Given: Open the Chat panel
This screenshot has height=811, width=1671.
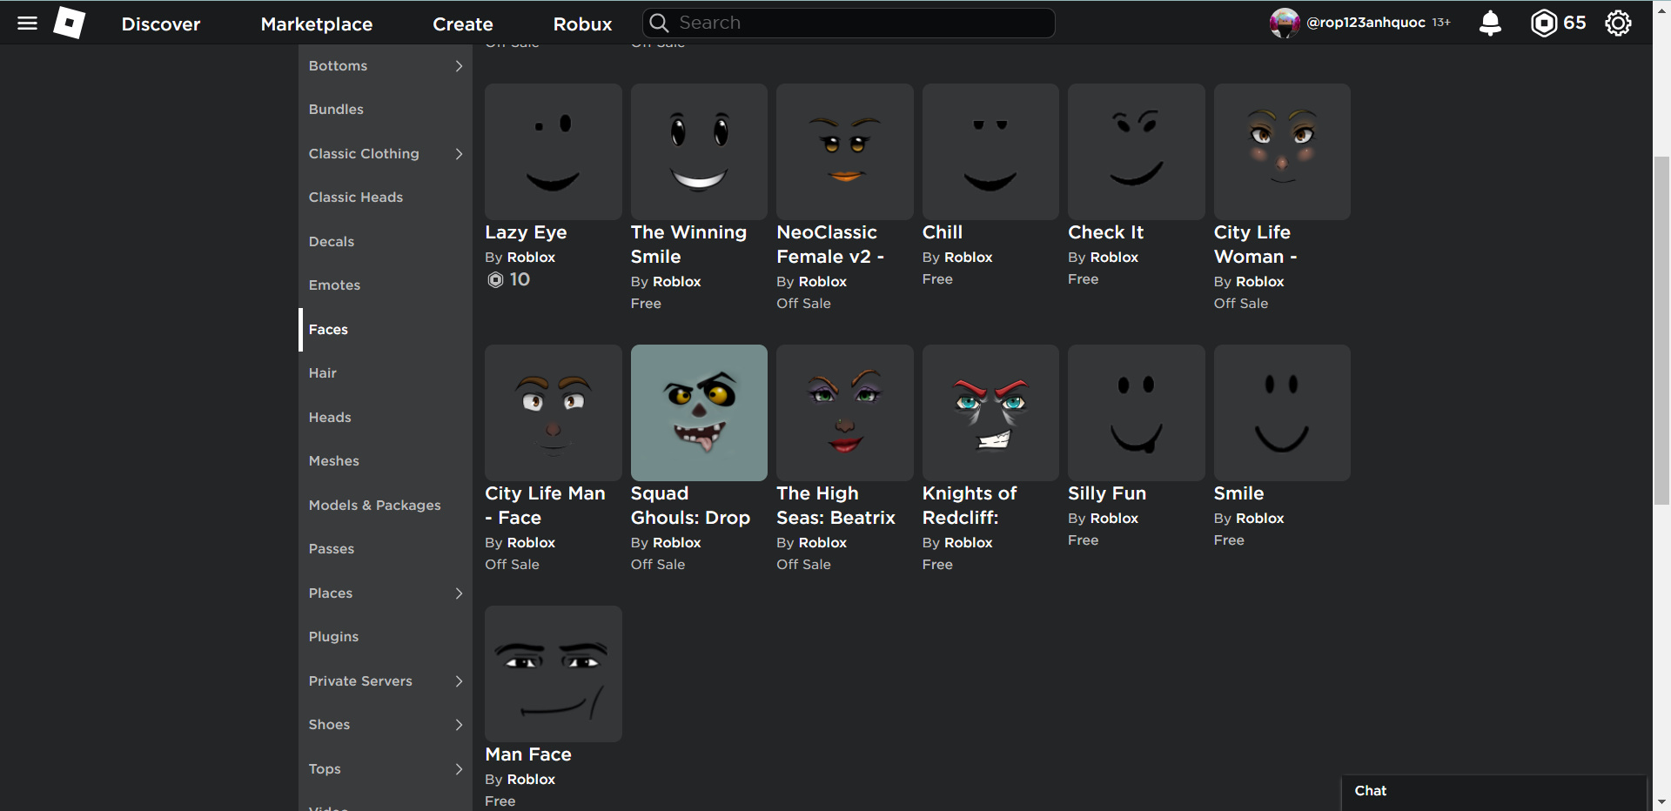Looking at the screenshot, I should [x=1493, y=792].
